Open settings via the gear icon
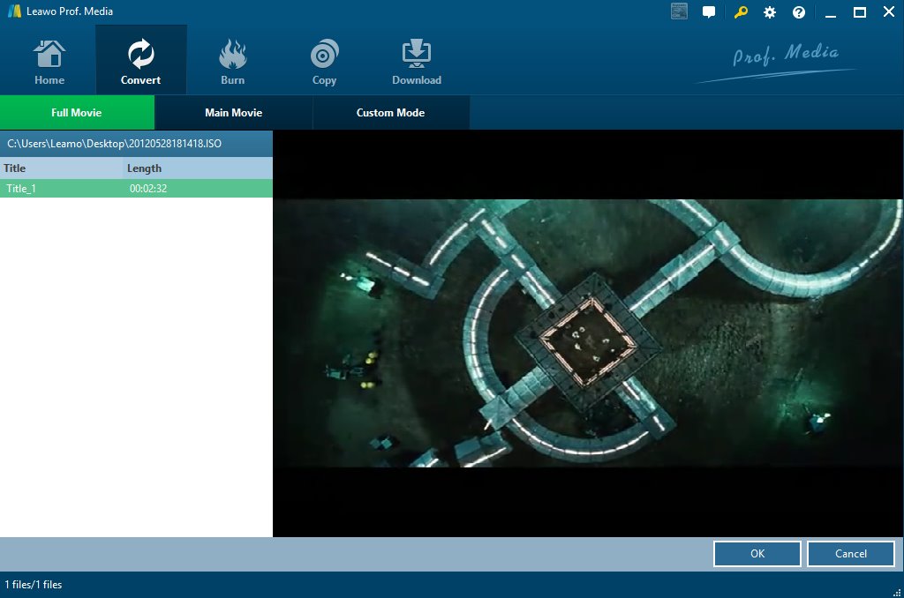 770,12
